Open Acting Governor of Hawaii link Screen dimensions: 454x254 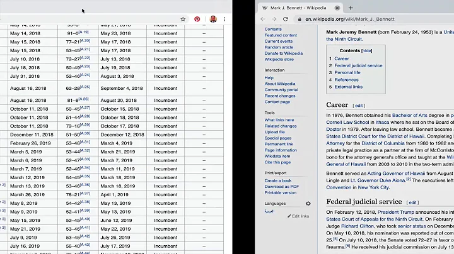(x=396, y=174)
